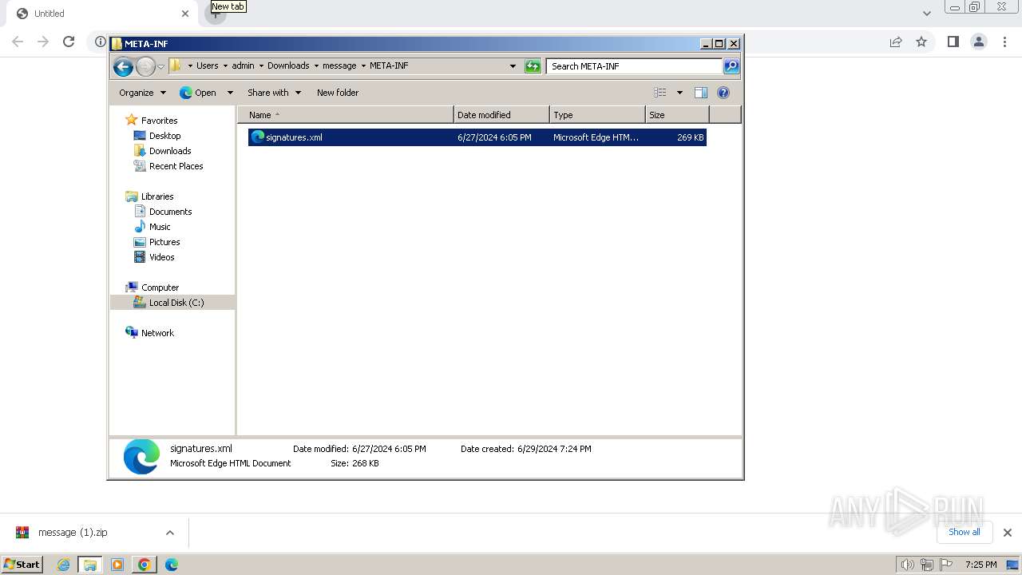Open the Share with menu
The height and width of the screenshot is (575, 1022).
point(274,93)
